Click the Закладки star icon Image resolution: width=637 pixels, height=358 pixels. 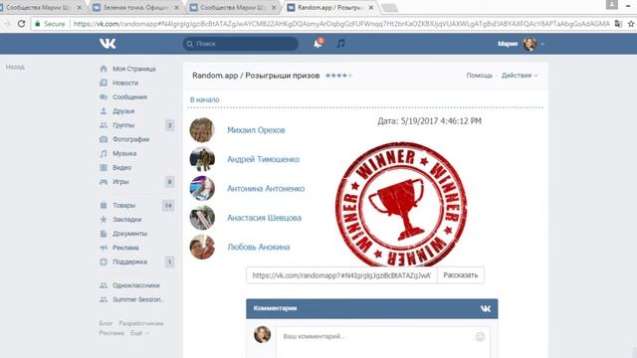104,219
